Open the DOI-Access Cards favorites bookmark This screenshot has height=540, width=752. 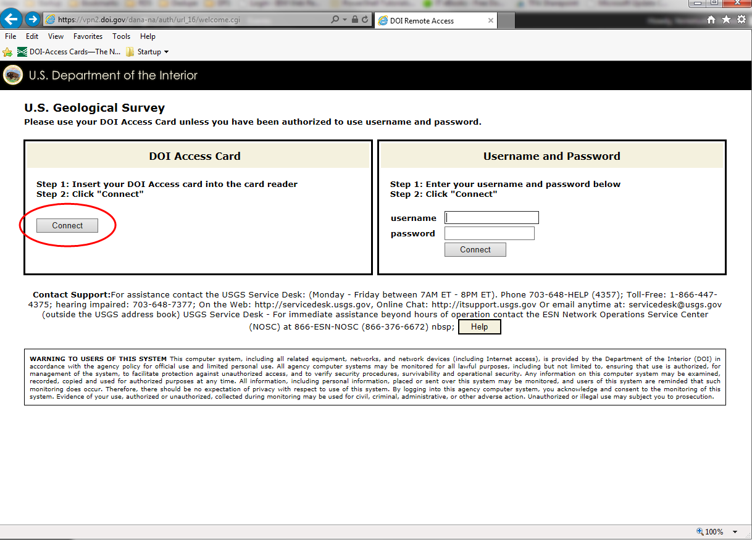tap(69, 52)
